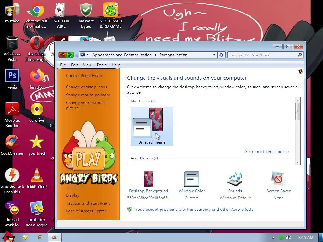Open the 'chrome but normal c...' icon
This screenshot has height=242, width=323.
(x=37, y=15)
